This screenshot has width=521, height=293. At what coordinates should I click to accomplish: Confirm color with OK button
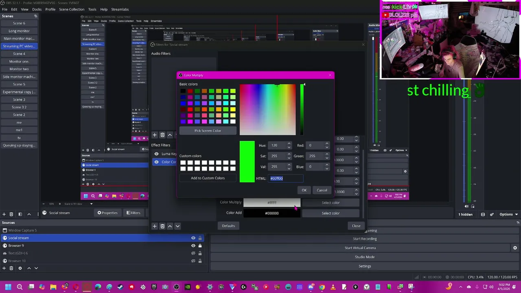click(x=304, y=190)
